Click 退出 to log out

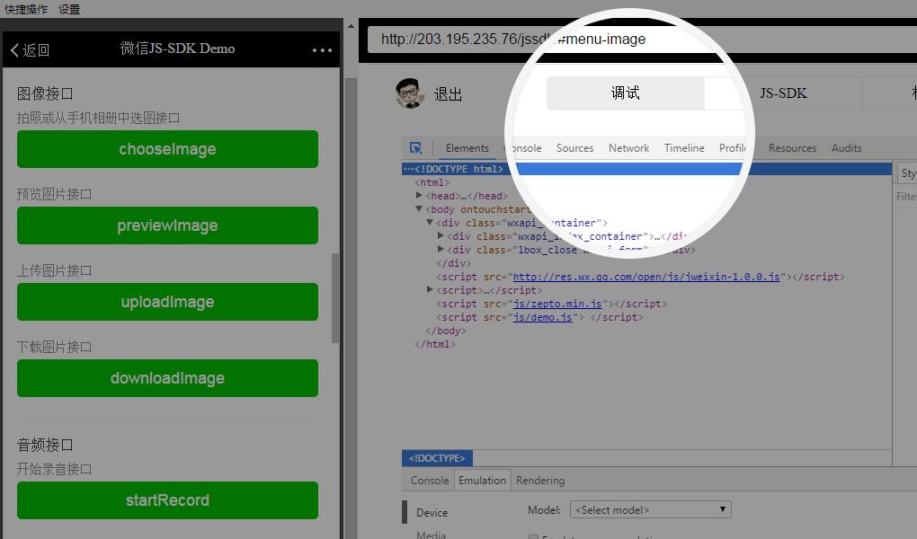pos(448,94)
